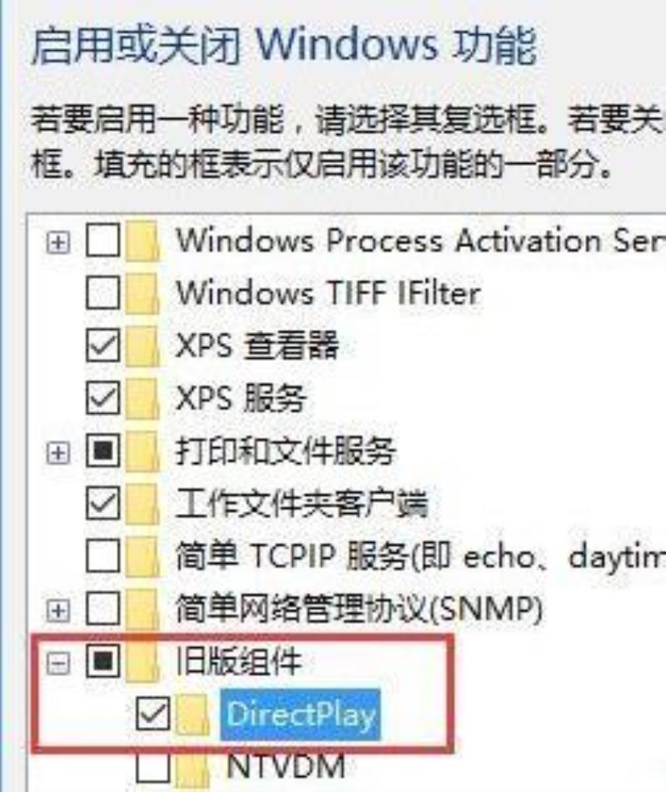Screen dimensions: 666x792
Task: Expand the 简单网络管理协议(SNMP) node
Action: (58, 611)
